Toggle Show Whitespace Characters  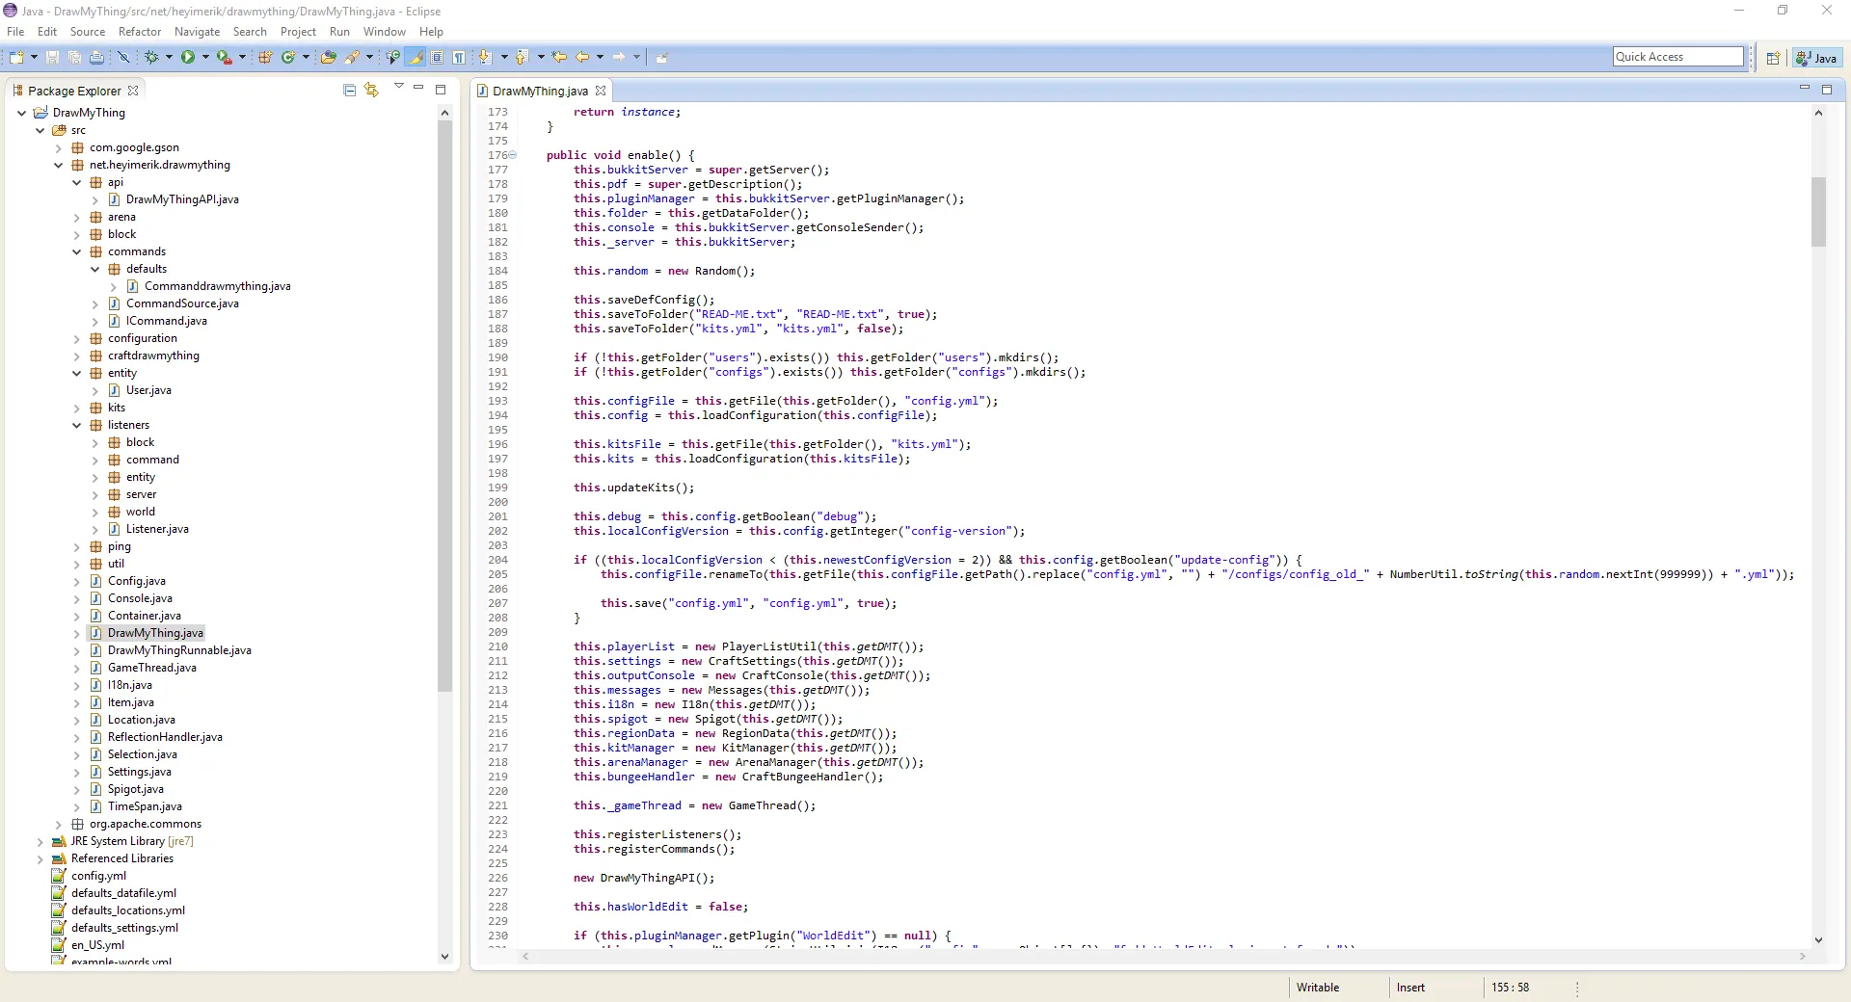[460, 58]
